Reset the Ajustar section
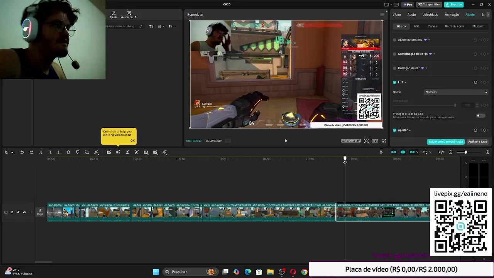This screenshot has width=494, height=278. 475,130
